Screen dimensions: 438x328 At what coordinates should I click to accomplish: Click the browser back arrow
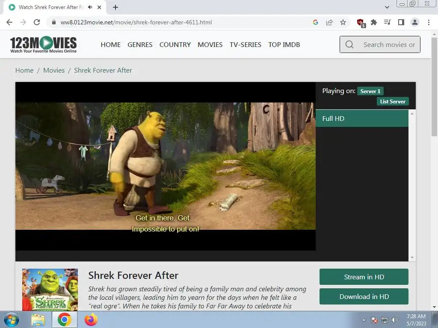(x=9, y=22)
